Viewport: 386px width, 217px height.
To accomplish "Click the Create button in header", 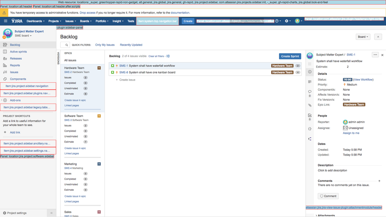I will pyautogui.click(x=188, y=21).
